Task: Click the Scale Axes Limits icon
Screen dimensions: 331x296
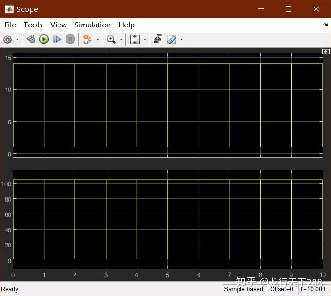Action: [x=135, y=40]
